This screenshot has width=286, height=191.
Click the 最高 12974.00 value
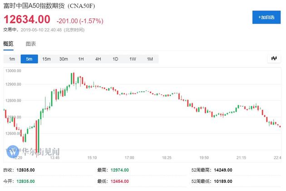pos(119,170)
